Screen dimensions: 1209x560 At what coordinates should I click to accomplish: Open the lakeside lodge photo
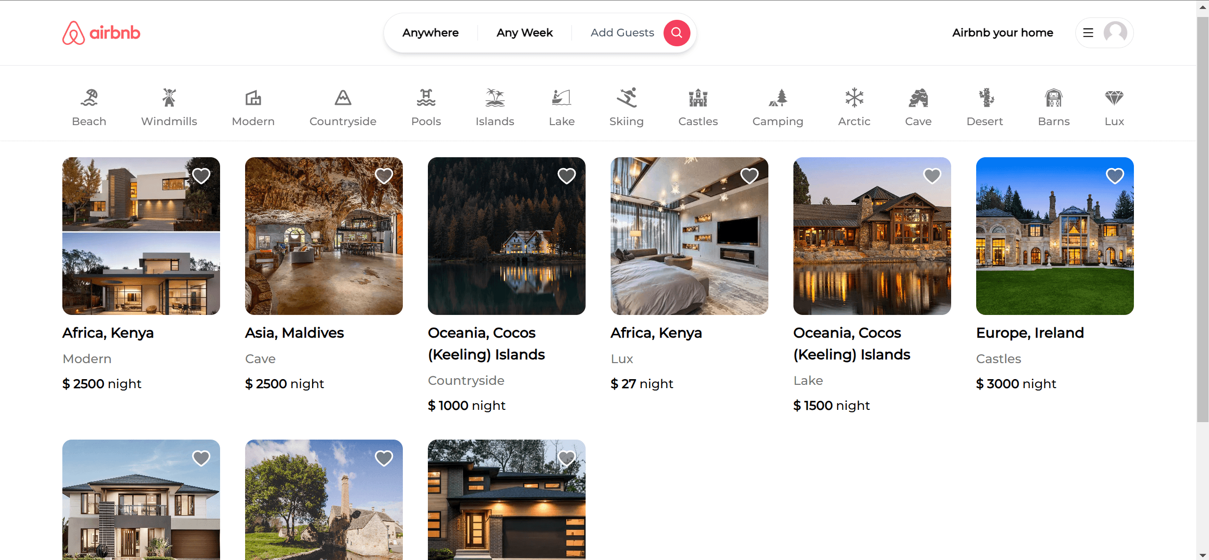coord(872,236)
